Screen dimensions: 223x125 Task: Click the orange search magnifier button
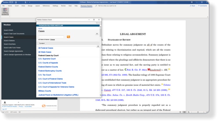pos(69,37)
